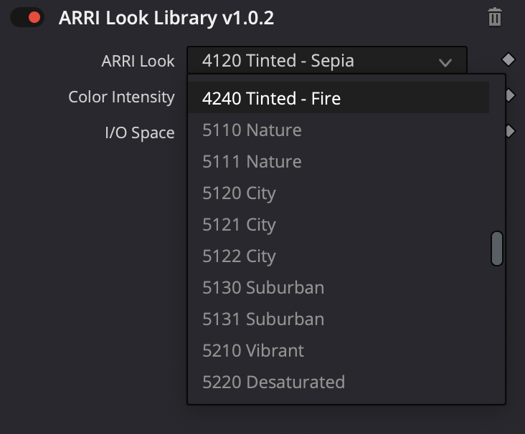Click the Color Intensity label
This screenshot has height=434, width=525.
pyautogui.click(x=121, y=97)
